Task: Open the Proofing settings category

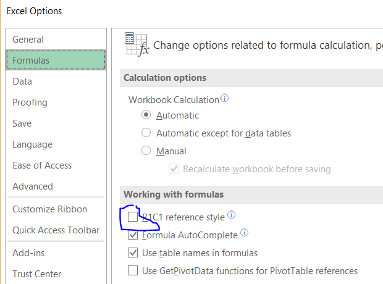Action: click(x=30, y=102)
